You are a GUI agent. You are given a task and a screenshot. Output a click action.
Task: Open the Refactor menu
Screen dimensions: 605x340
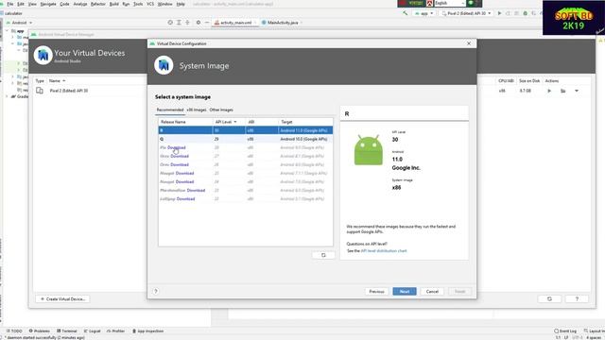[x=98, y=4]
